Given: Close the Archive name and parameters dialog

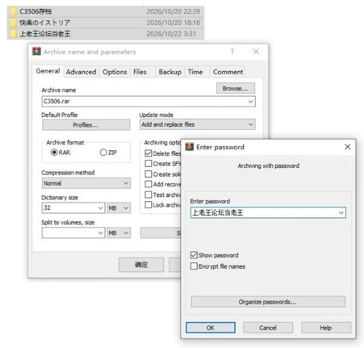Looking at the screenshot, I should pyautogui.click(x=256, y=51).
